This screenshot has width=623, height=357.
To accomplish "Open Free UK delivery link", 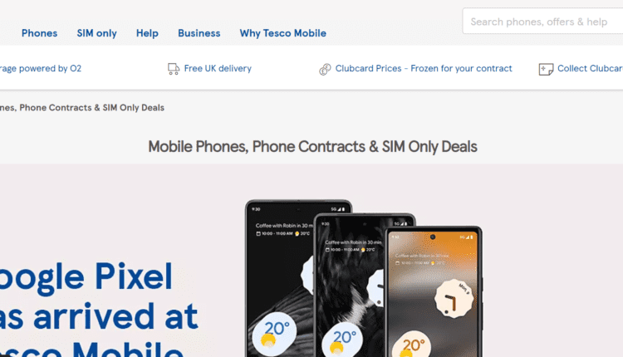I will (x=218, y=68).
